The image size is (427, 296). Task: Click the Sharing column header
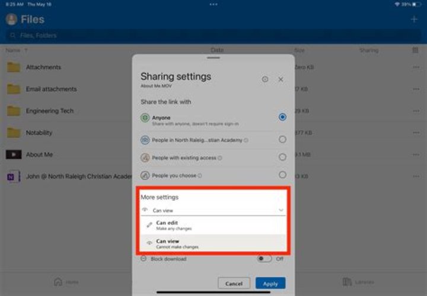pos(369,50)
